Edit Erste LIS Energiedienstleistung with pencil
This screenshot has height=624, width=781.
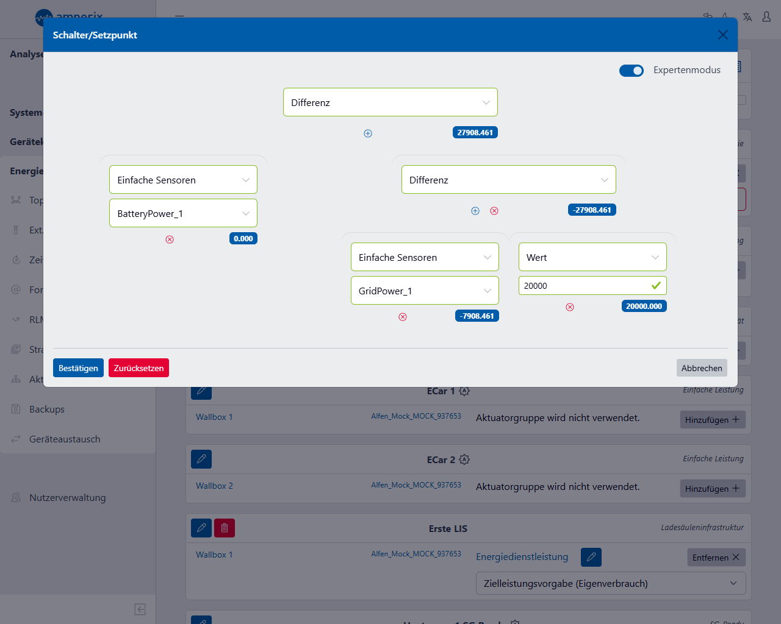coord(591,557)
